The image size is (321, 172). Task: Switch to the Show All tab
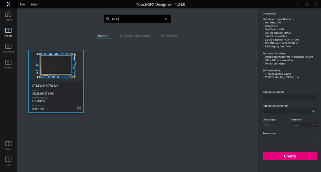[103, 36]
